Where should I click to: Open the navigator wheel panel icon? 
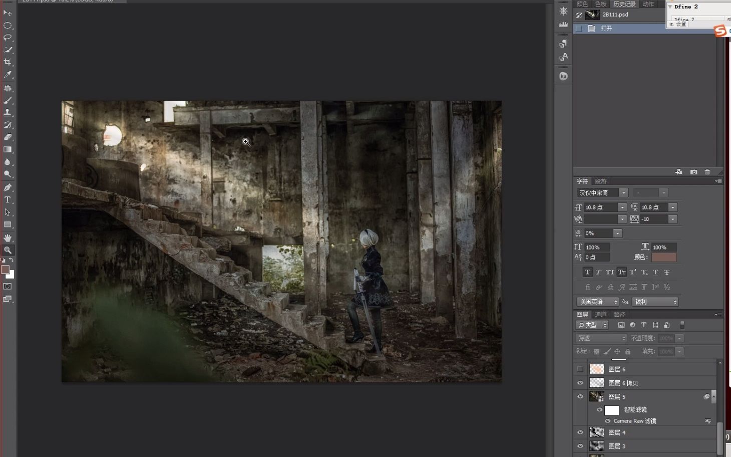click(563, 11)
